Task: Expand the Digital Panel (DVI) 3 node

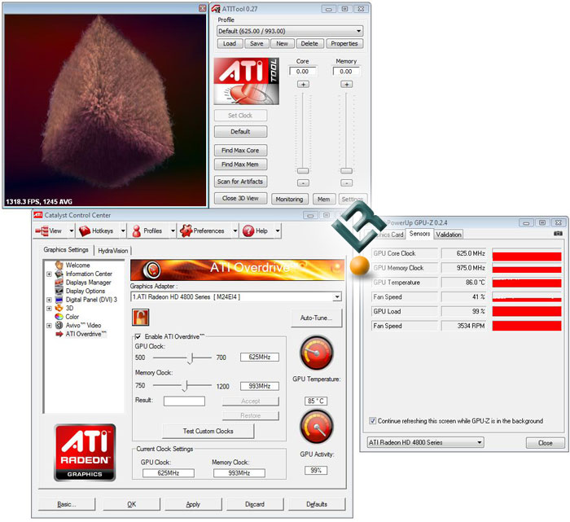Action: [49, 300]
